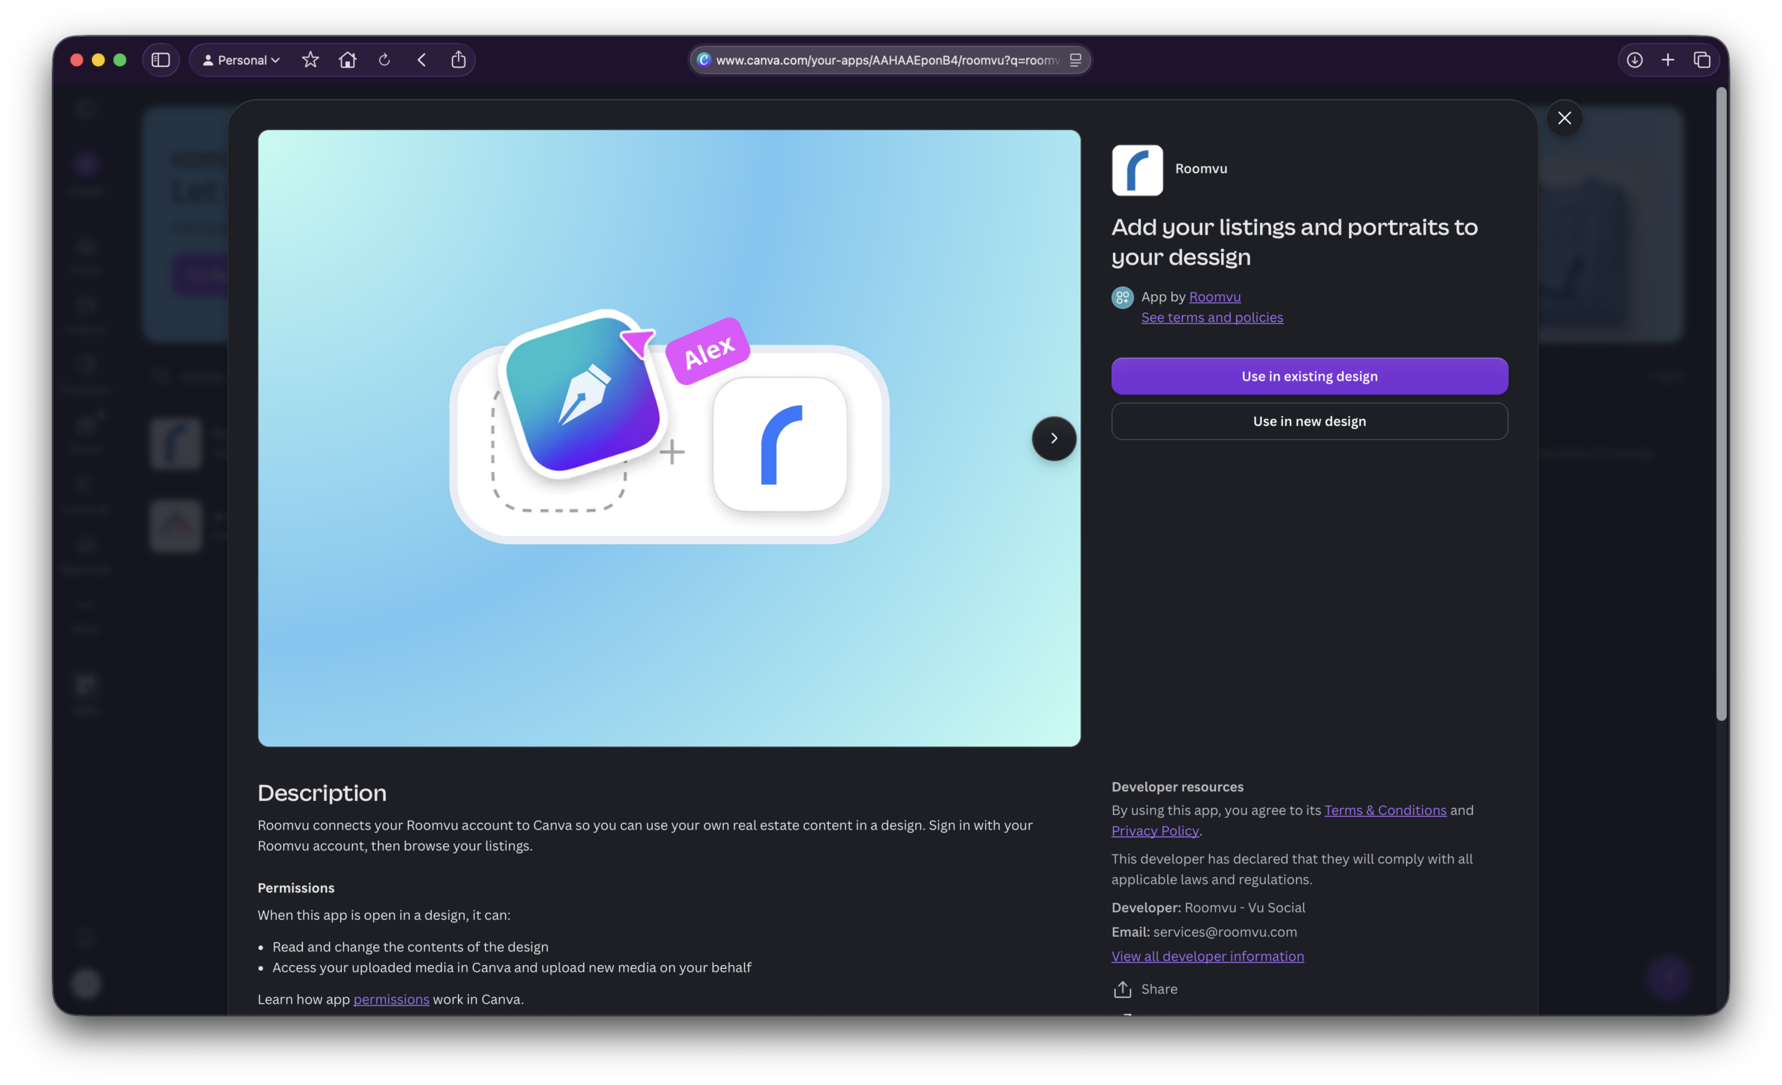
Task: Click the page vertical scrollbar
Action: coord(1721,405)
